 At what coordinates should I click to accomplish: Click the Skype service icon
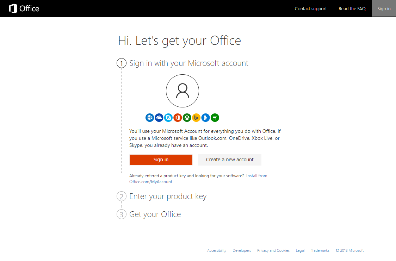[168, 118]
